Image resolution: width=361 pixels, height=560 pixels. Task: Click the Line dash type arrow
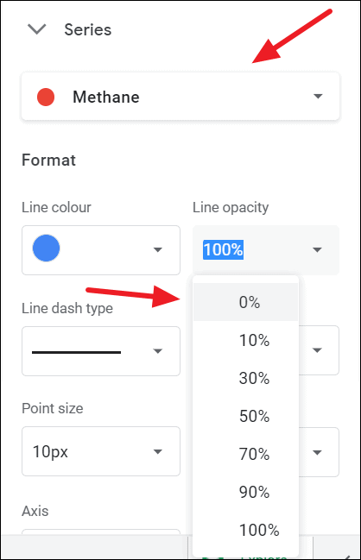click(158, 351)
